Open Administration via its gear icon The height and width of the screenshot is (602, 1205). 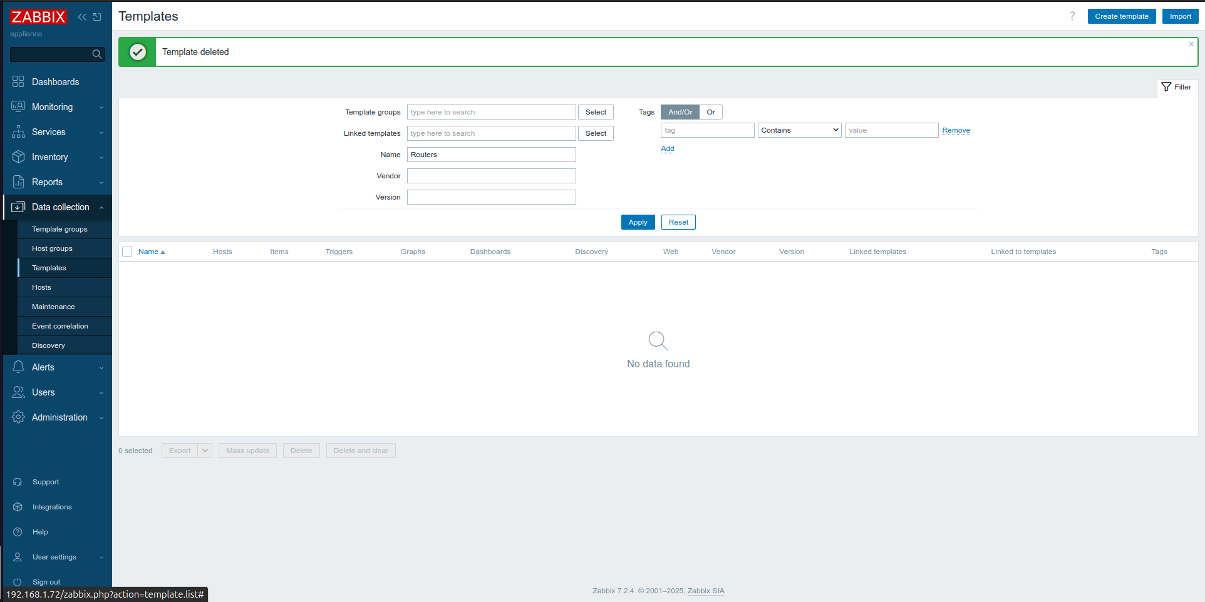[19, 417]
